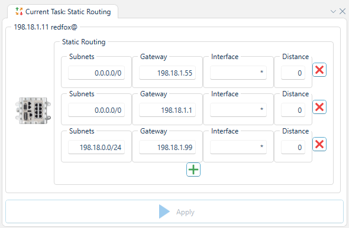Edit the gateway field 198.18.1.55
349x228 pixels.
(167, 73)
